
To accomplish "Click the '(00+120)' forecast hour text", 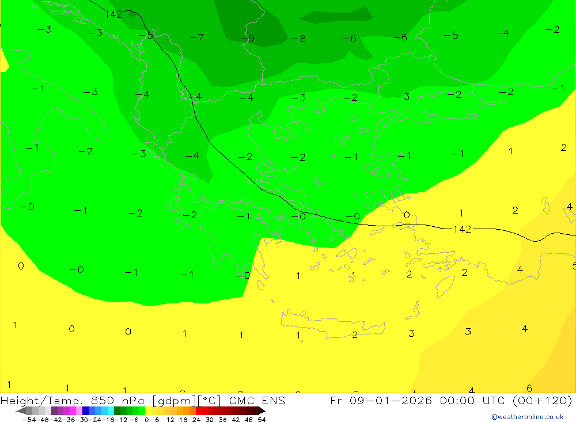I will 542,401.
